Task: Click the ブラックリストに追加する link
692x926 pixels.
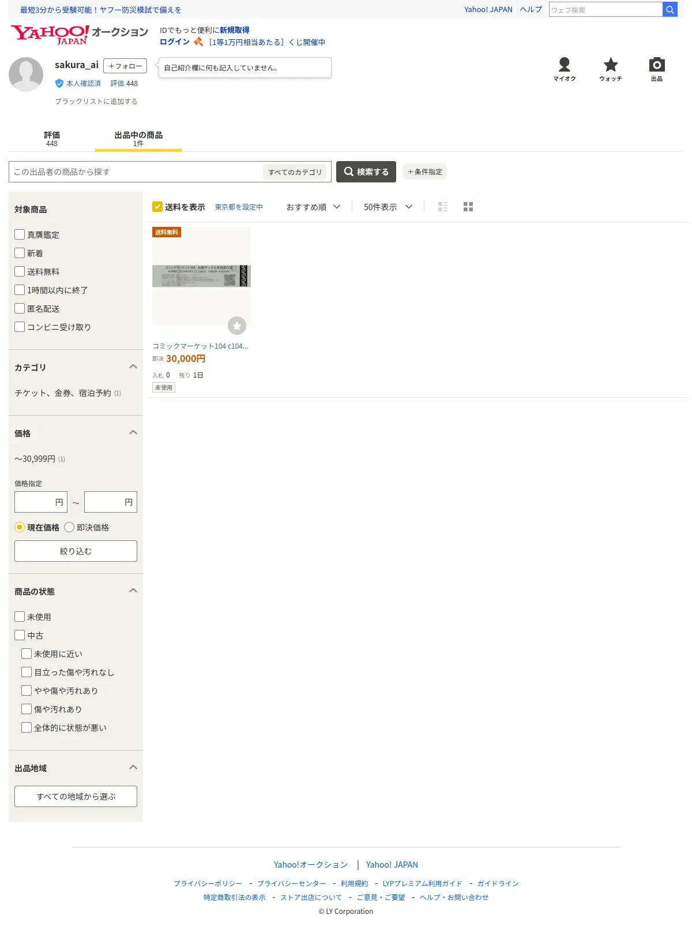Action: tap(96, 102)
